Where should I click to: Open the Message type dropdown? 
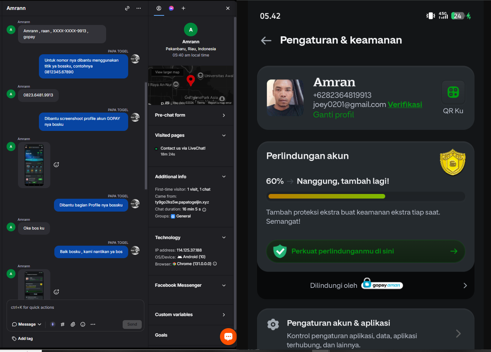pos(26,324)
